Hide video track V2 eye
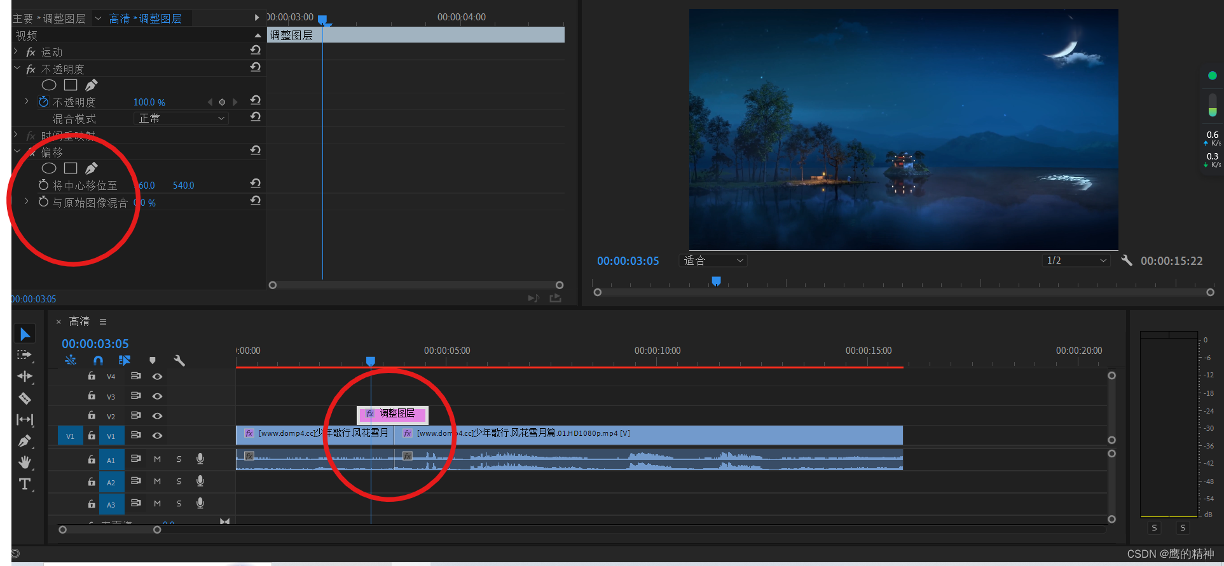Viewport: 1224px width, 566px height. coord(157,416)
